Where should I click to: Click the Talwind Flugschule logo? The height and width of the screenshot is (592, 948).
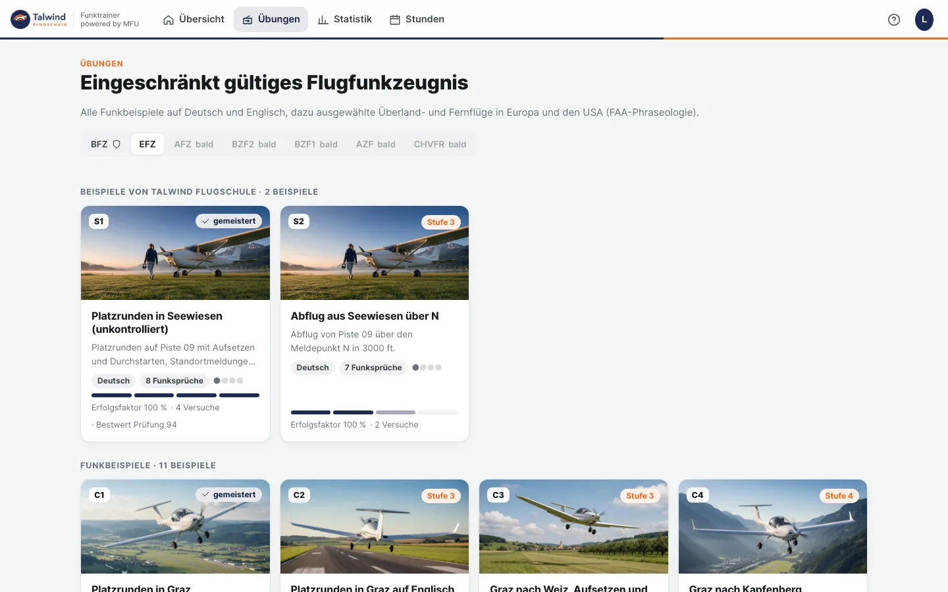tap(39, 19)
